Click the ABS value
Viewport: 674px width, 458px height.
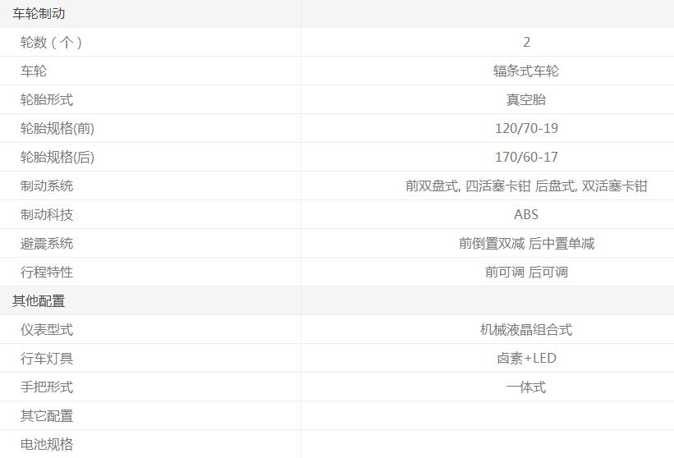(526, 214)
